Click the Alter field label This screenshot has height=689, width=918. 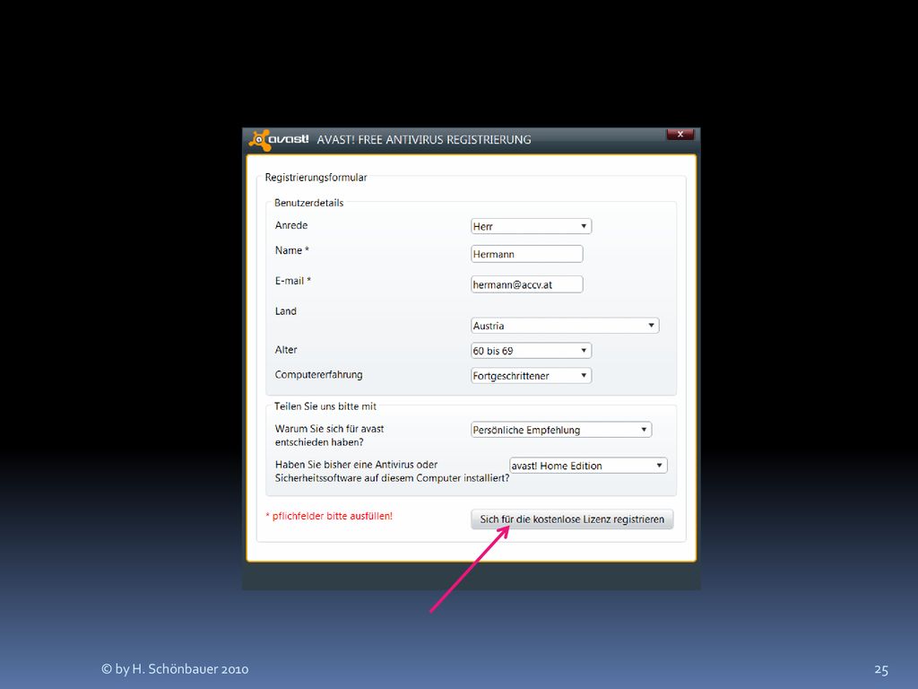pyautogui.click(x=286, y=350)
